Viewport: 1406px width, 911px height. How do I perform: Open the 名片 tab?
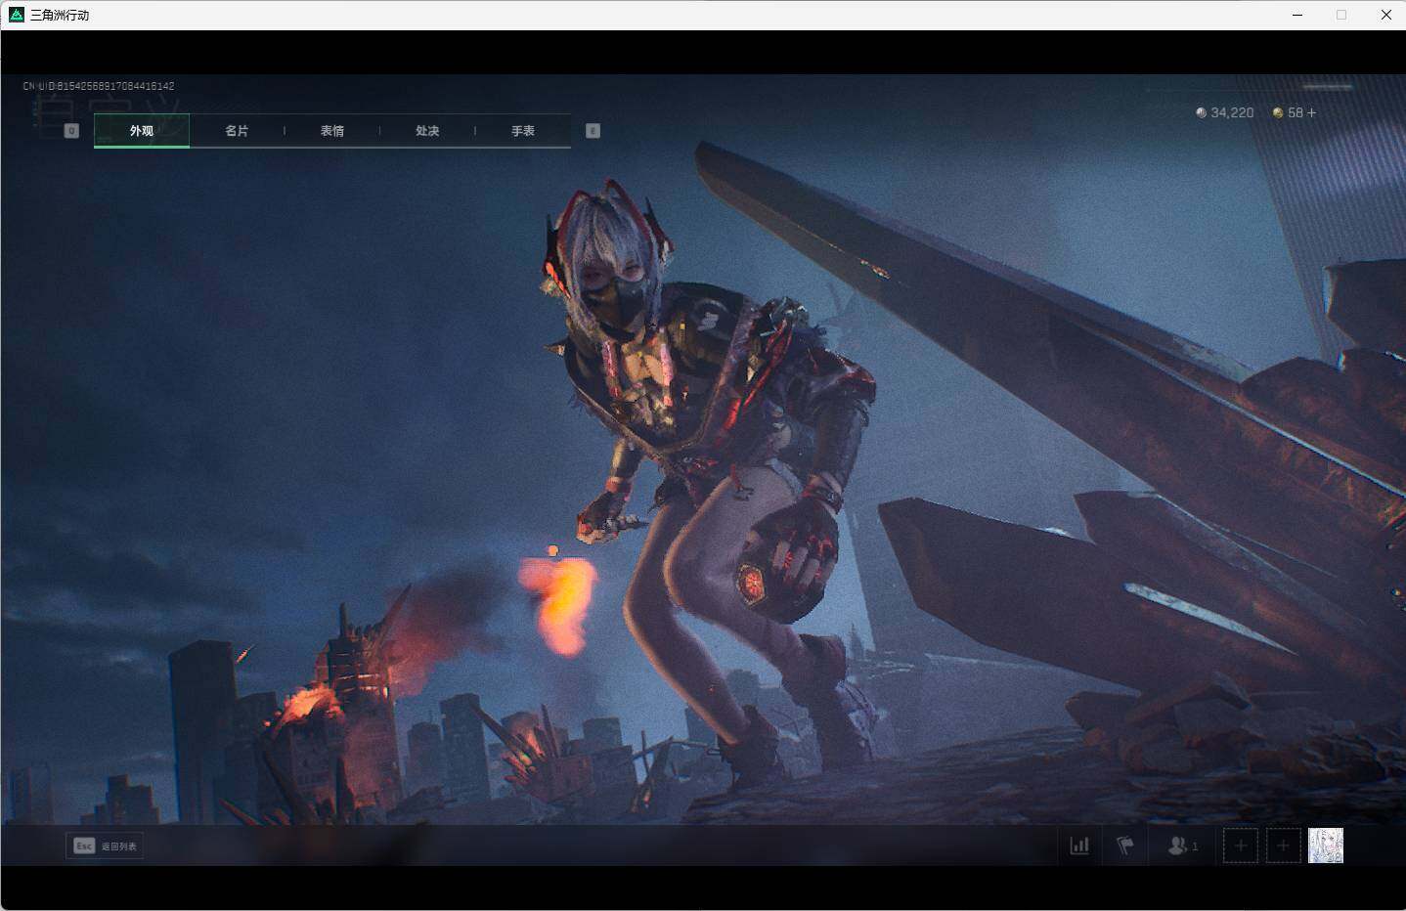click(237, 131)
